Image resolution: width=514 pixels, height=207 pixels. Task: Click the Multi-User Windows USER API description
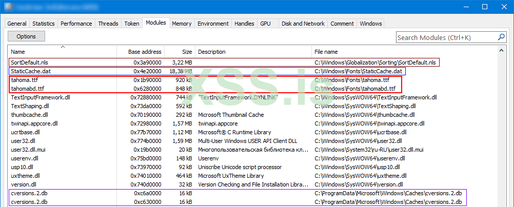tap(247, 141)
